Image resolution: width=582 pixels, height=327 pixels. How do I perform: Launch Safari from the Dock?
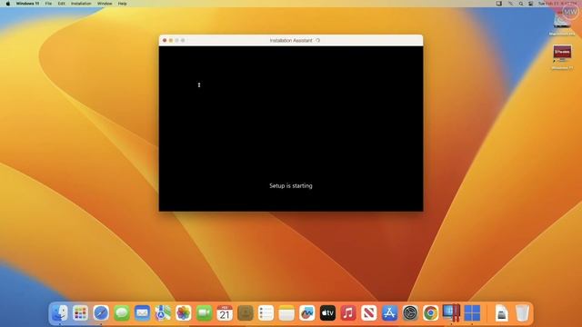[101, 313]
